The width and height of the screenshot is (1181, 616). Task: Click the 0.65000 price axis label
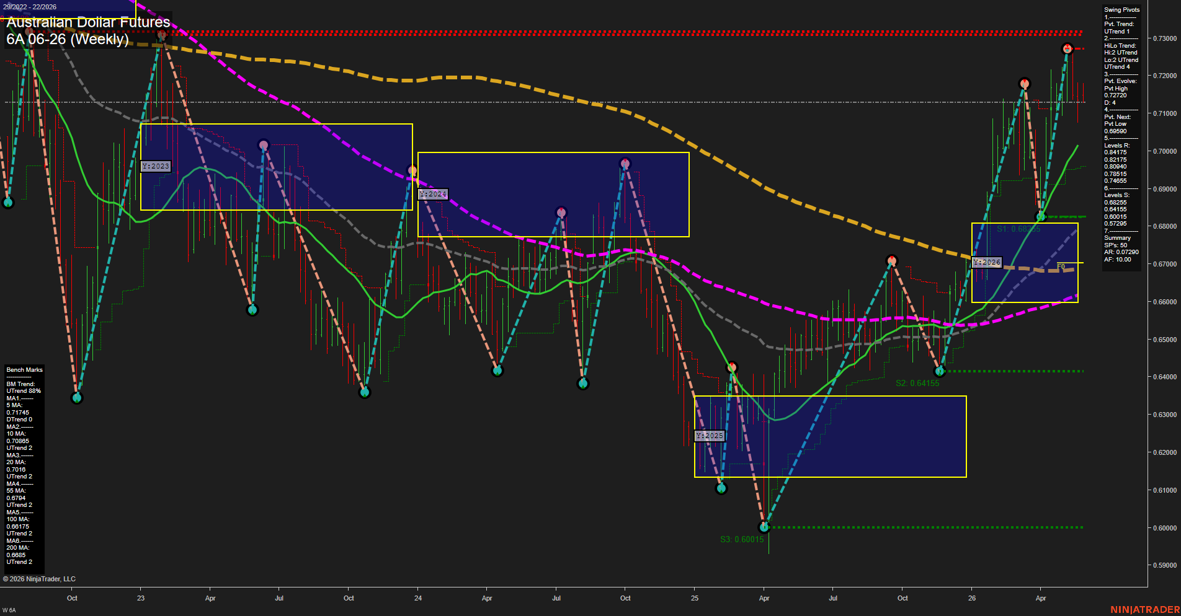pos(1164,340)
